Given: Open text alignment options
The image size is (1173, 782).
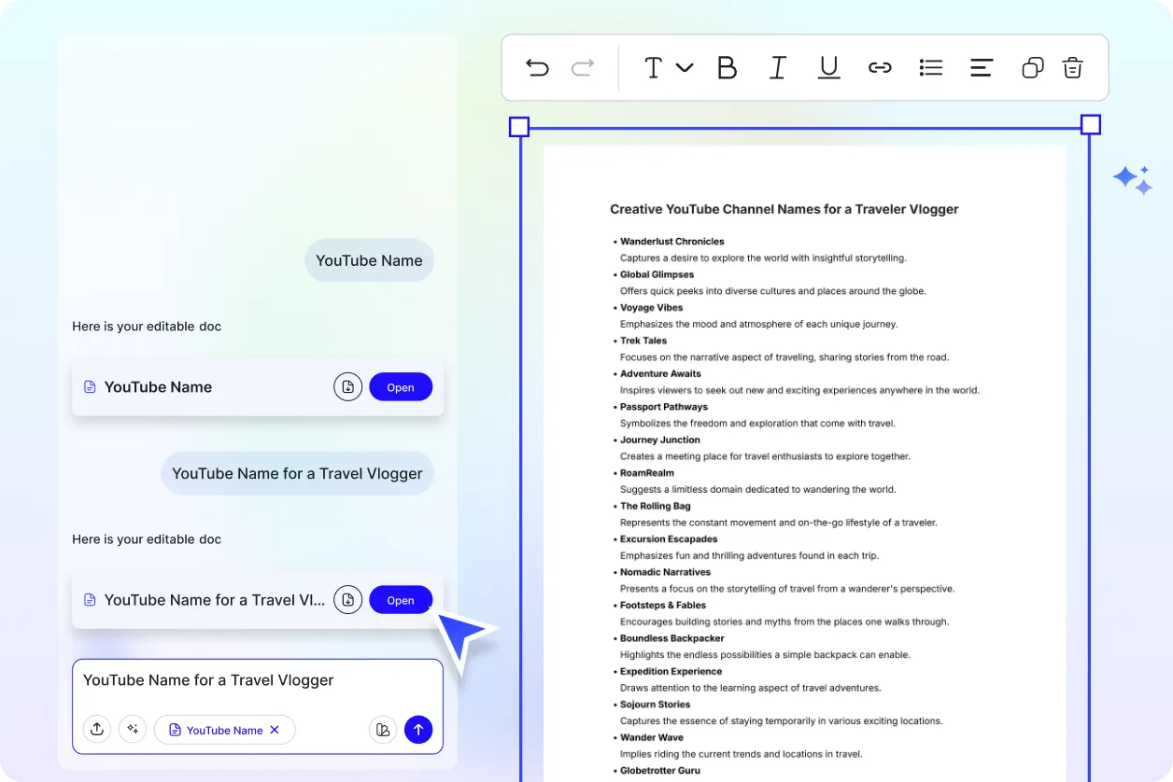Looking at the screenshot, I should 982,67.
